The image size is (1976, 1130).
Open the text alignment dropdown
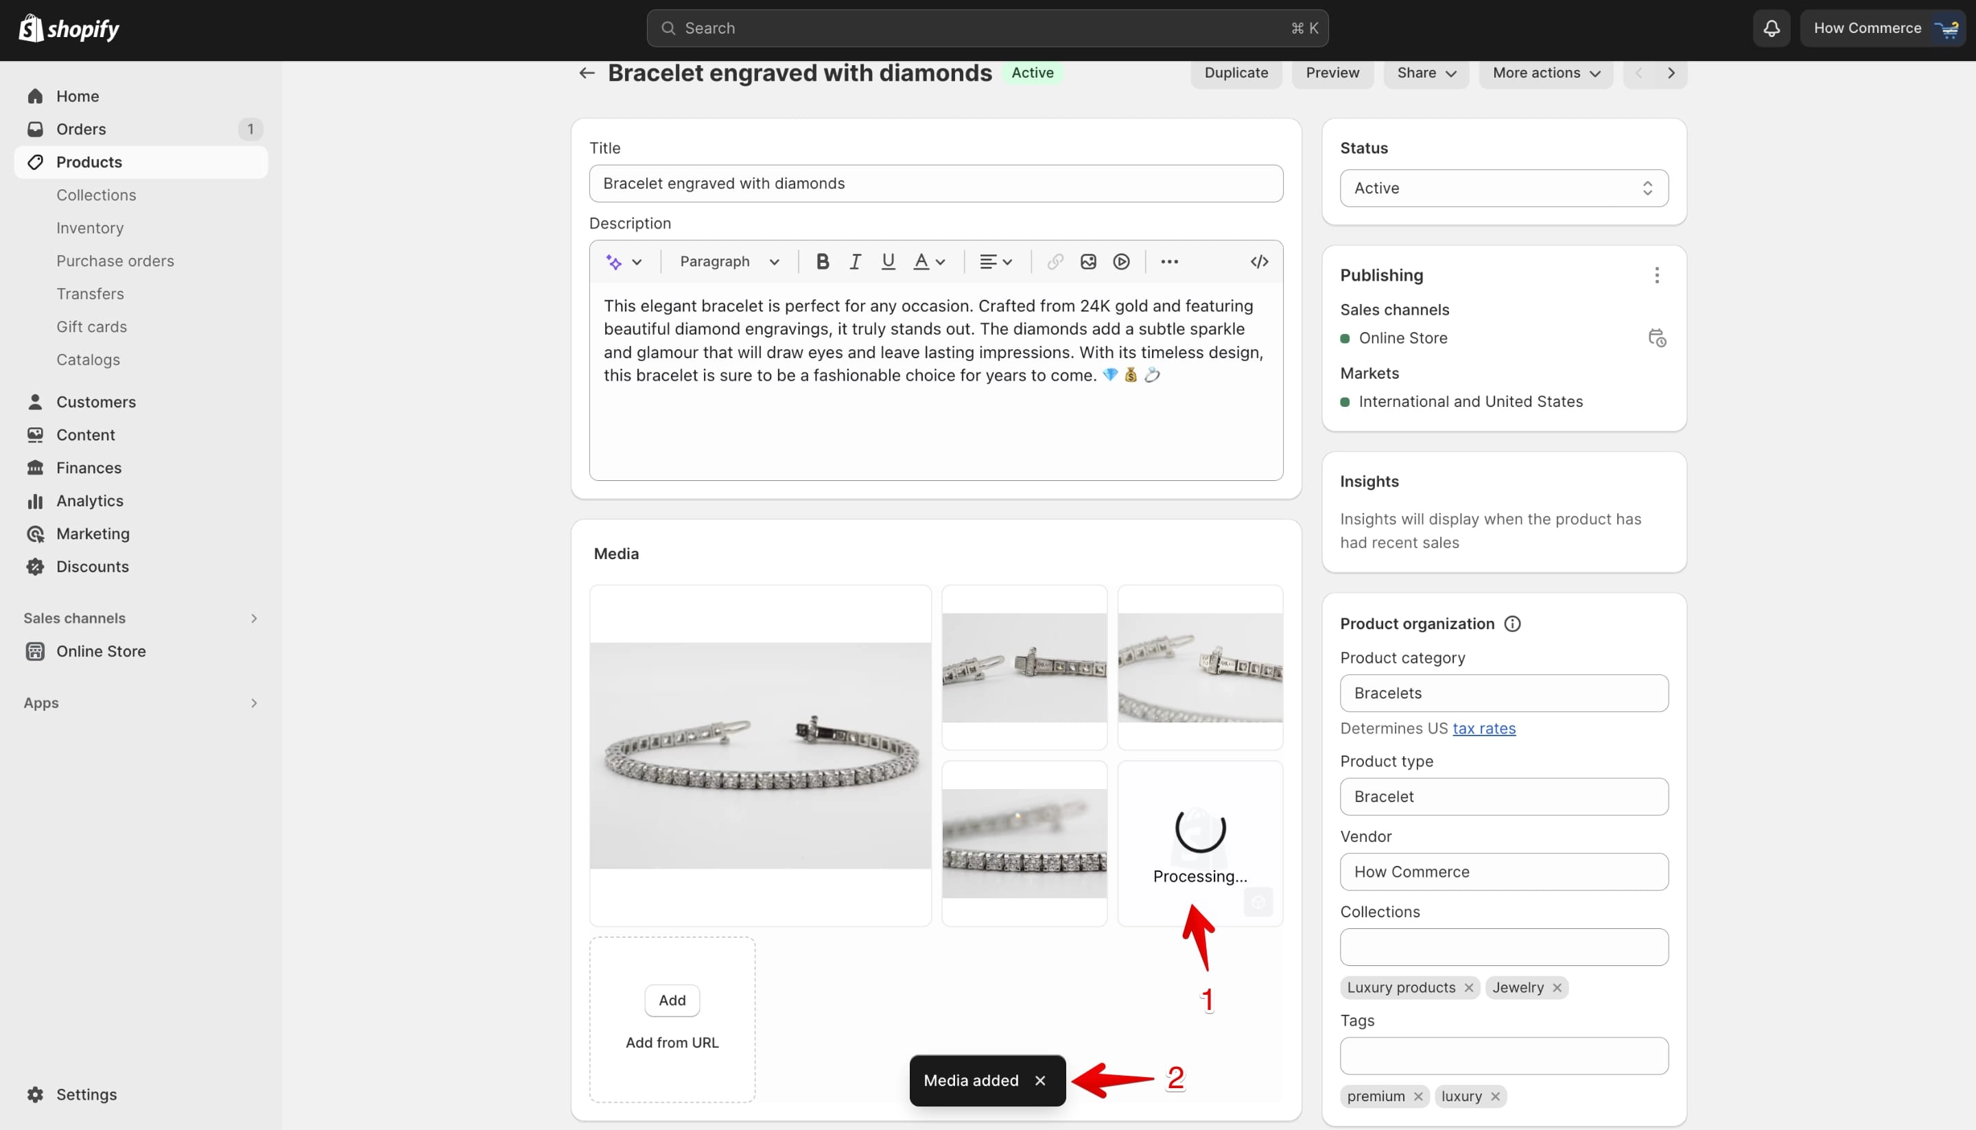996,262
